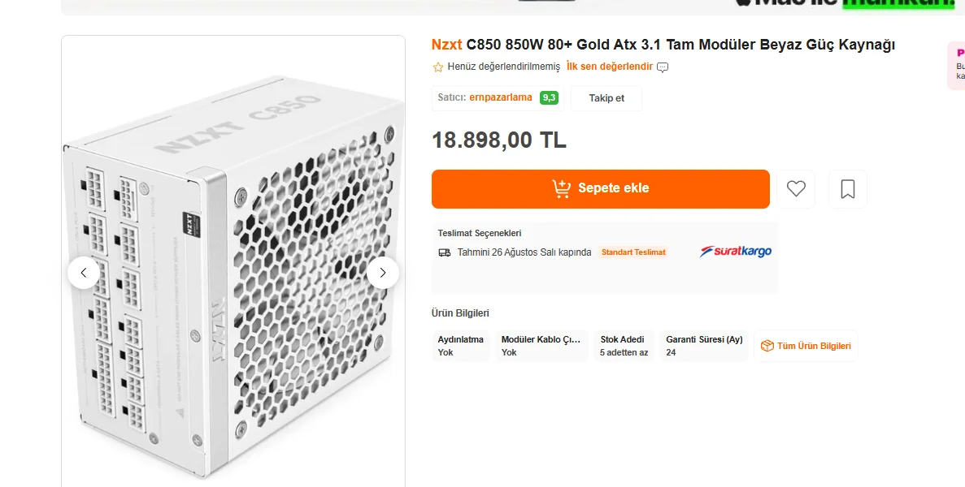
Task: Click the 9,3 seller score badge
Action: click(549, 98)
